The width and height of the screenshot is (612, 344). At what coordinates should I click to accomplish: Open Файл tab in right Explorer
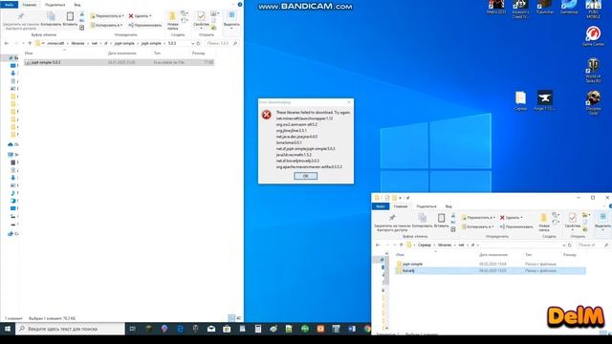(381, 206)
